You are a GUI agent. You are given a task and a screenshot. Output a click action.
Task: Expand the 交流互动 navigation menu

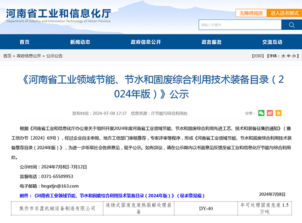pos(272,42)
